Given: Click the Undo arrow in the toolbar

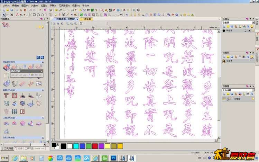Looking at the screenshot, I should tap(30, 10).
